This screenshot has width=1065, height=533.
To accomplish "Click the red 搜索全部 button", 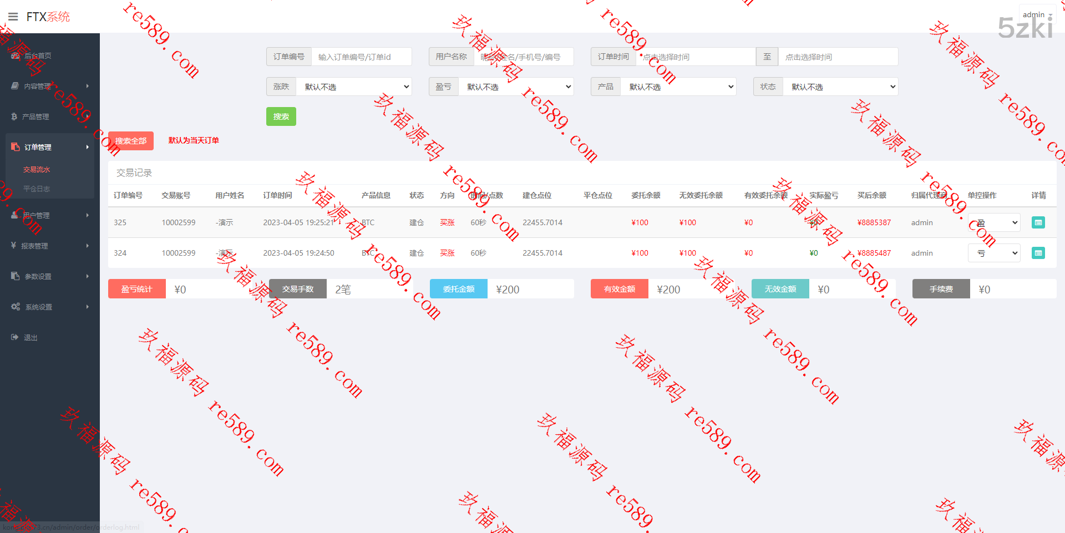I will 131,141.
